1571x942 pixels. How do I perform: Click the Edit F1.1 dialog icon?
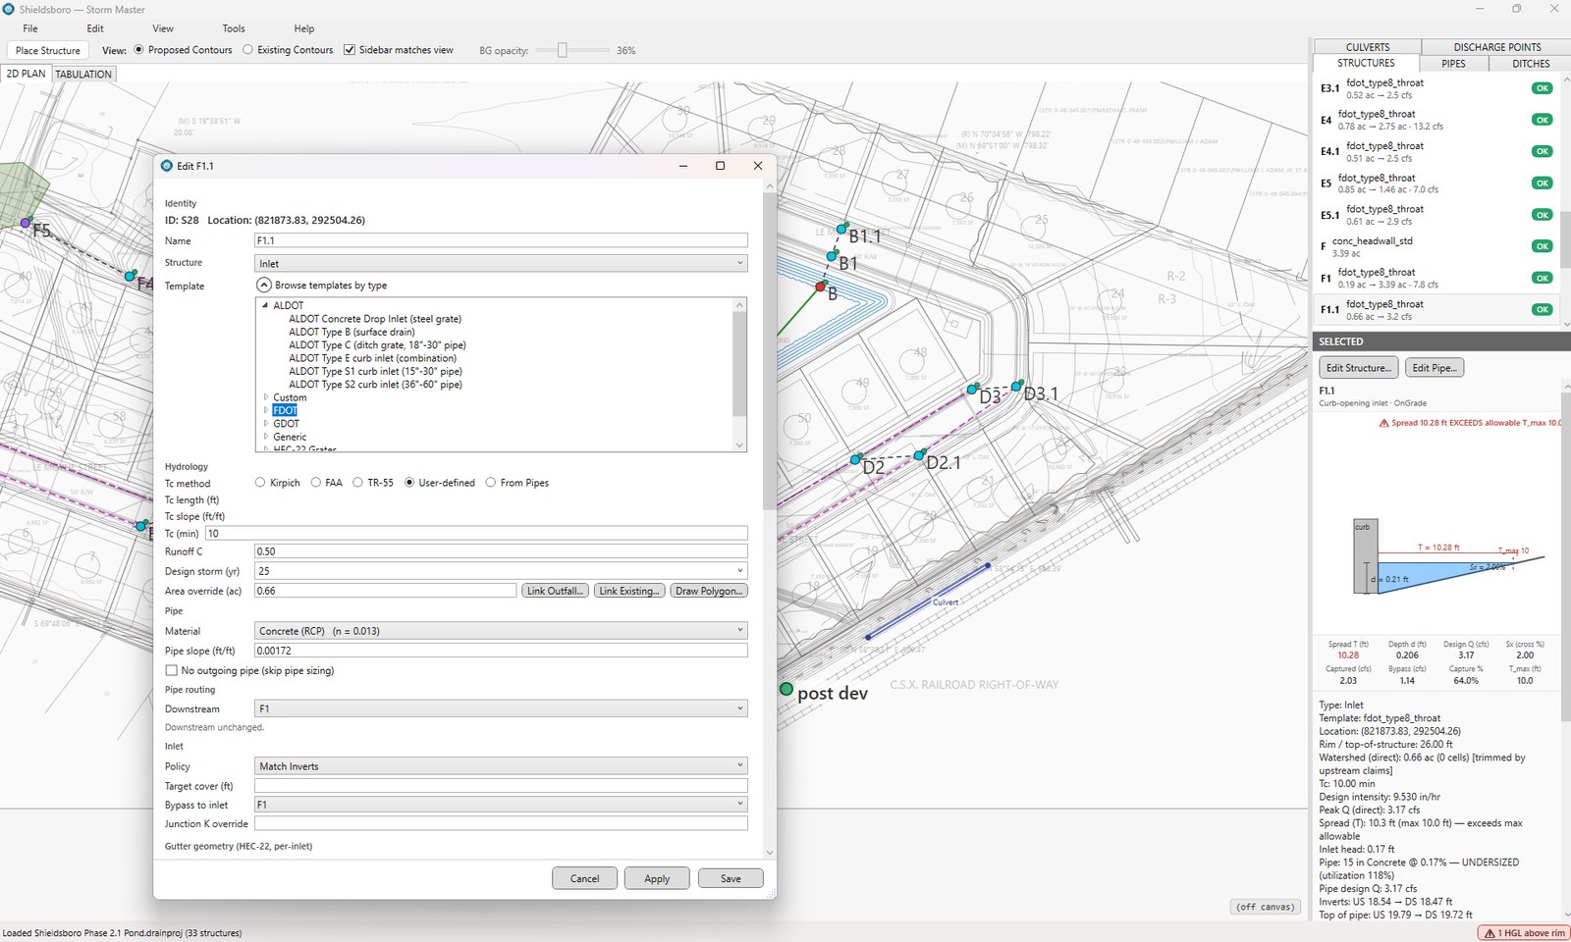(167, 166)
